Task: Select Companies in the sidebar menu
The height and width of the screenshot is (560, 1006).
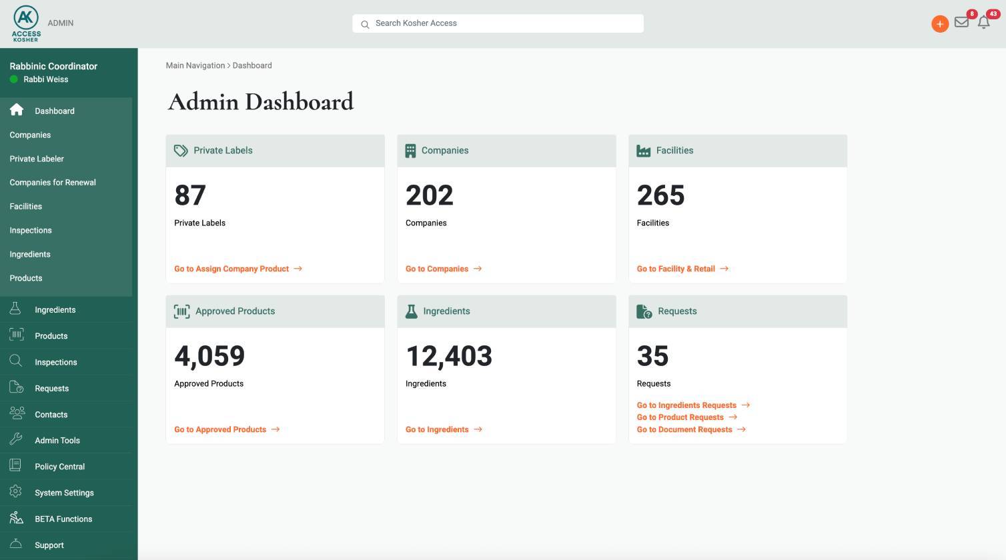Action: tap(30, 135)
